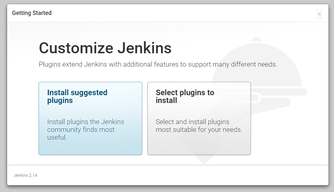Close the Getting Started dialog
This screenshot has width=334, height=192.
point(319,14)
